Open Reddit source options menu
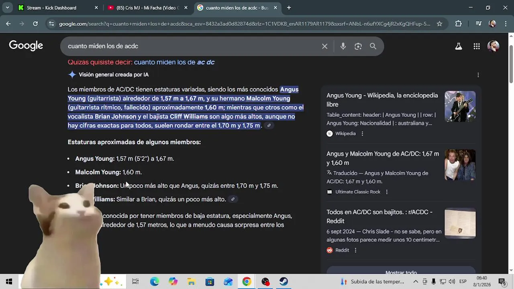The width and height of the screenshot is (514, 289). click(x=355, y=250)
